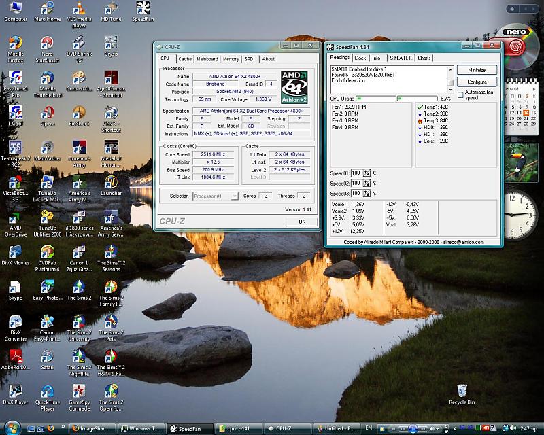Click the Minimize button in SpeedFan

tap(477, 70)
